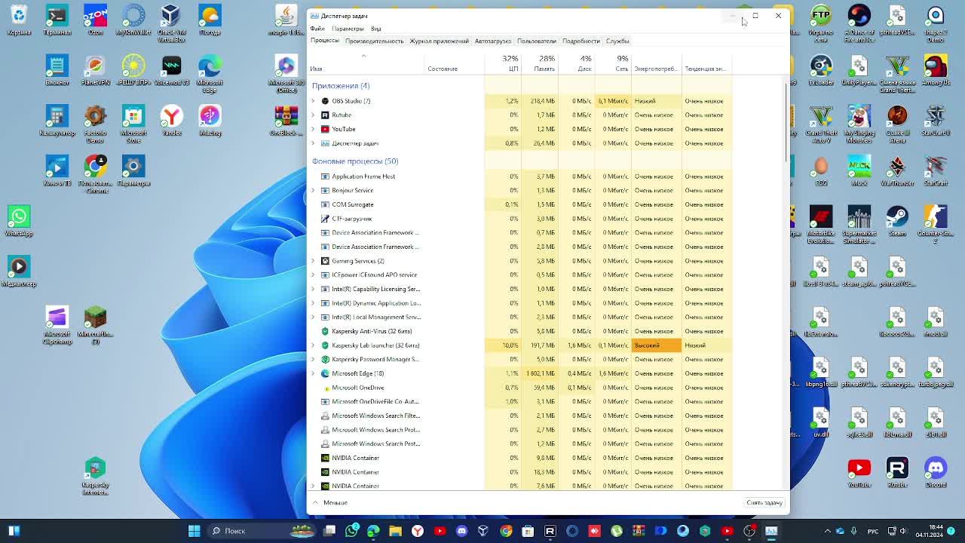The width and height of the screenshot is (965, 543).
Task: Open Oracle VM VirtualBox desktop shortcut
Action: click(x=171, y=23)
